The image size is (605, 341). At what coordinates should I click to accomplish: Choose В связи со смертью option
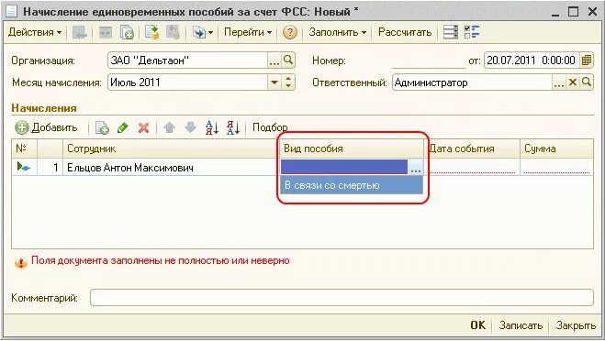[x=352, y=185]
